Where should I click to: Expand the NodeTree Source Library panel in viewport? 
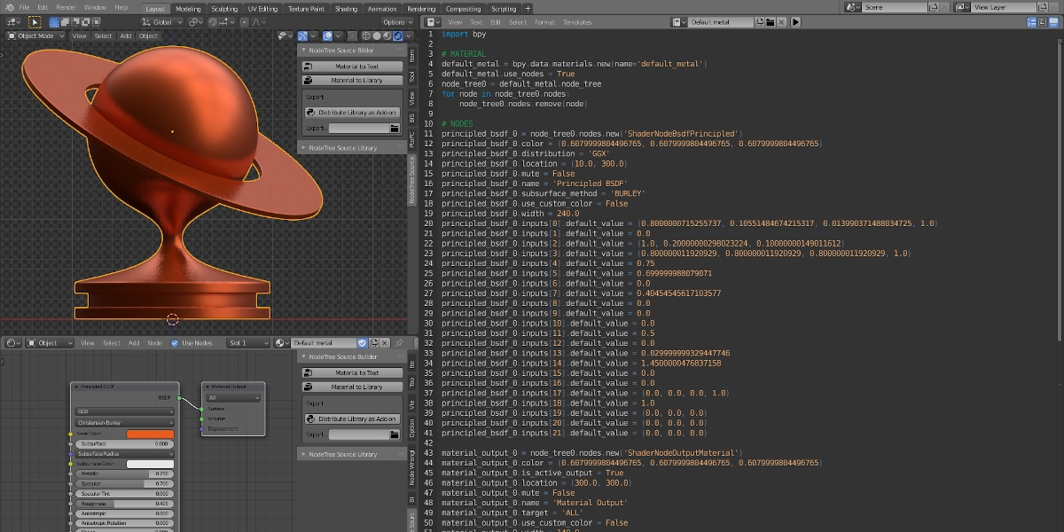pos(342,148)
